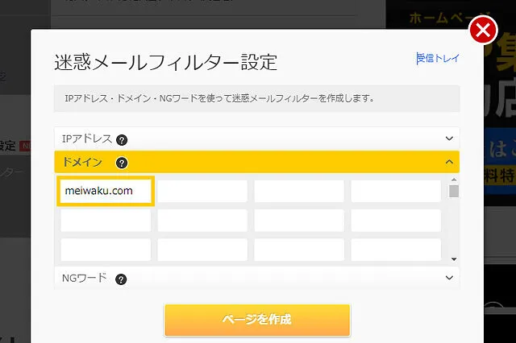
Task: Close the spam filter dialog with red X
Action: (482, 32)
